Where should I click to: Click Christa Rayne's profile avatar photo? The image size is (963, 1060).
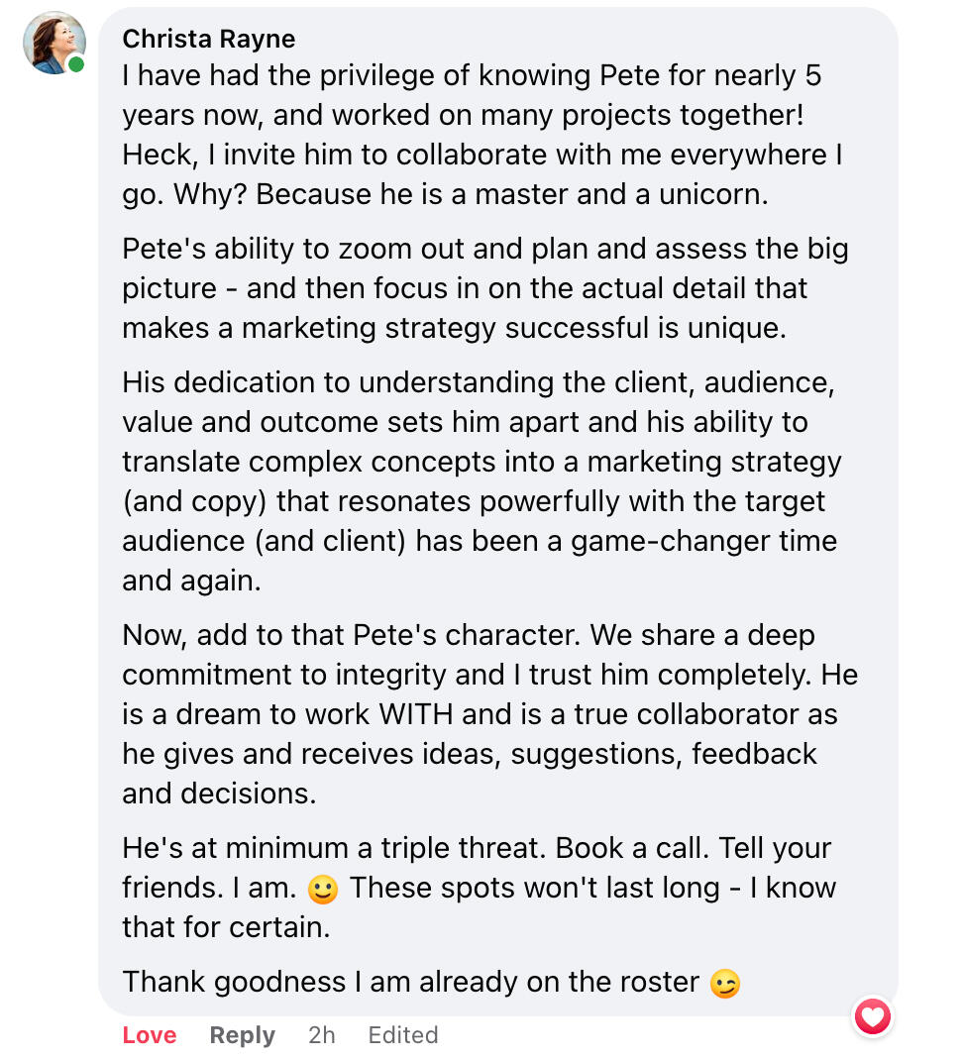(x=53, y=43)
